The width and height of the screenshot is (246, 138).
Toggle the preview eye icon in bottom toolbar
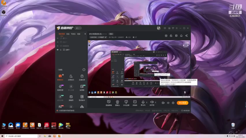coord(168,103)
